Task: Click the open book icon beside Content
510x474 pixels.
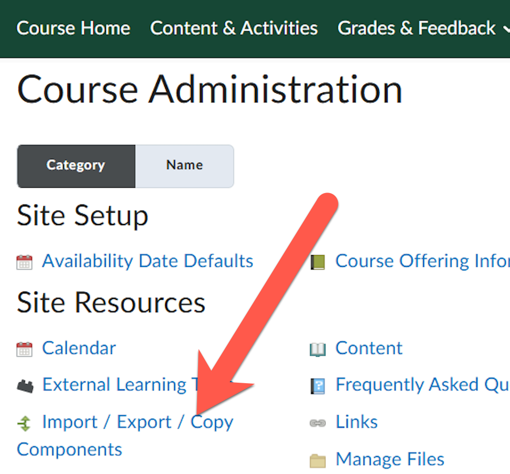Action: [x=317, y=349]
